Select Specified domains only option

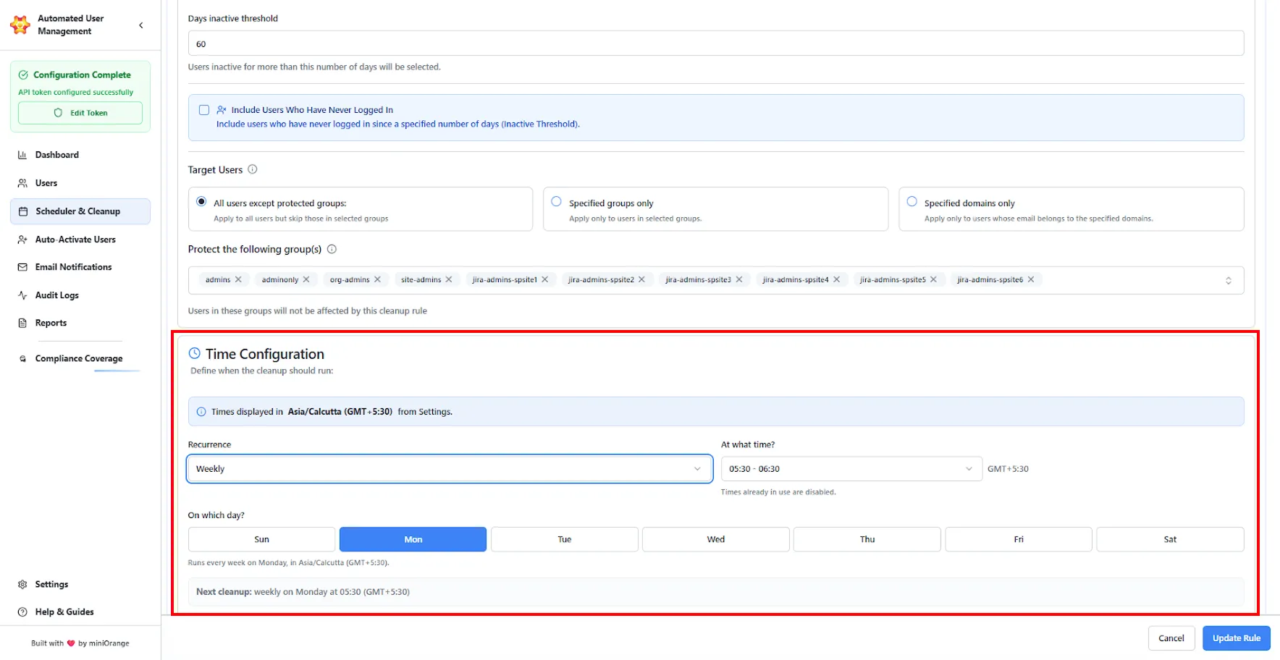(912, 202)
